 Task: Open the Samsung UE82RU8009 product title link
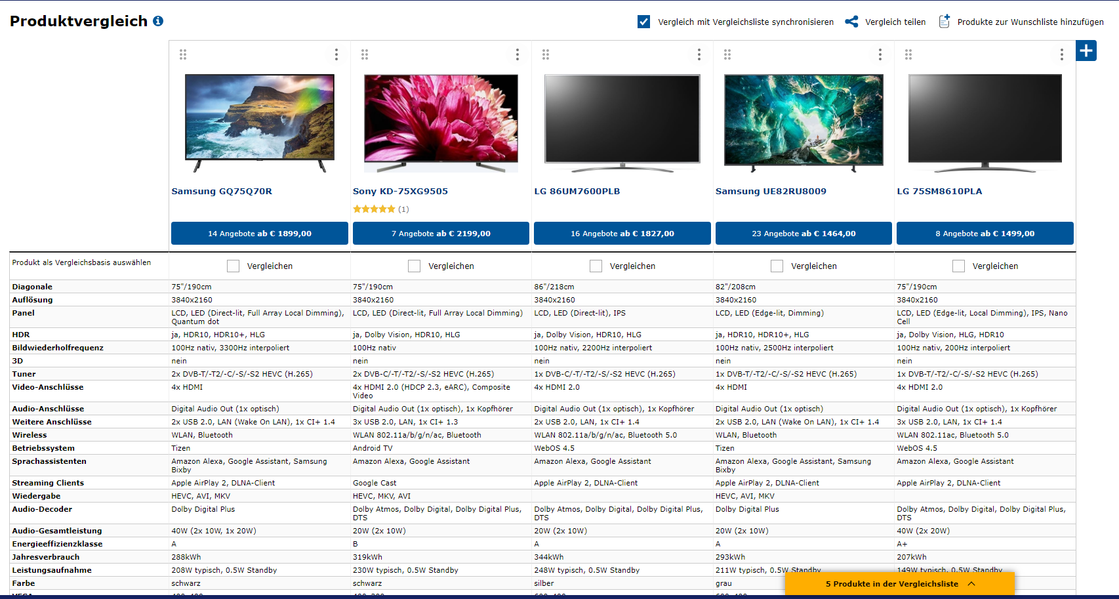click(771, 192)
